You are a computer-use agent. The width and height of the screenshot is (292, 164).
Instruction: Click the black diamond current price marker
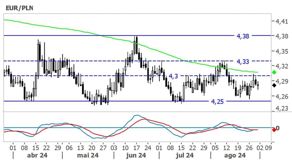pos(274,85)
